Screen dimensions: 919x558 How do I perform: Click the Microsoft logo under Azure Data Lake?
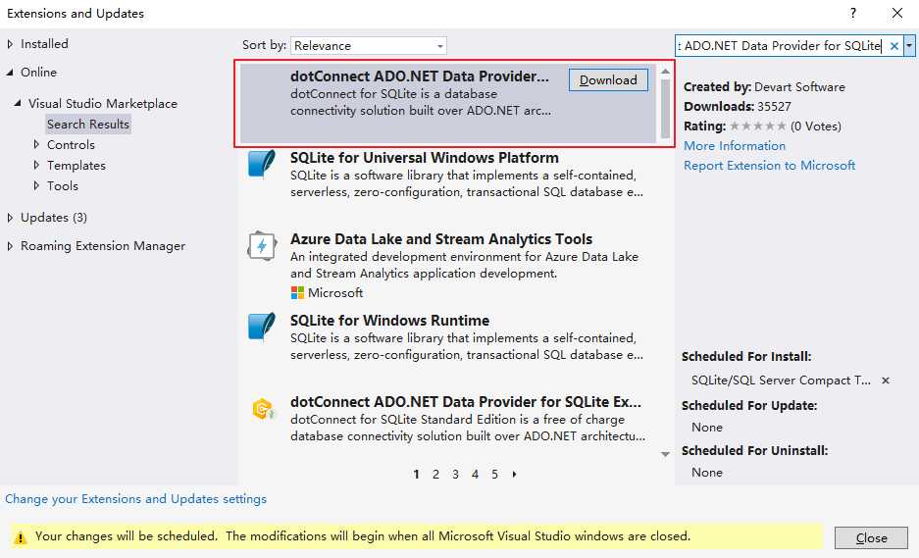(x=297, y=292)
